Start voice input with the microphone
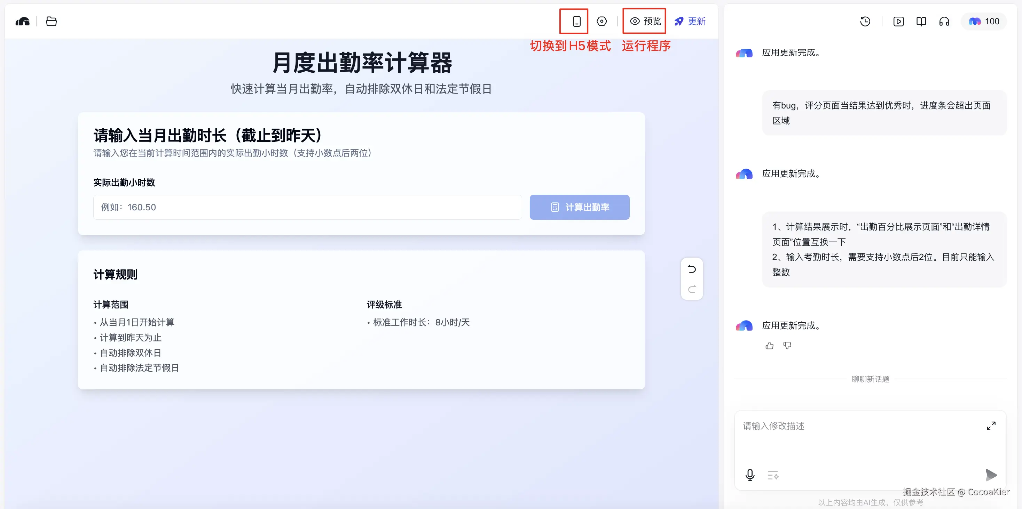Viewport: 1022px width, 509px height. [750, 475]
